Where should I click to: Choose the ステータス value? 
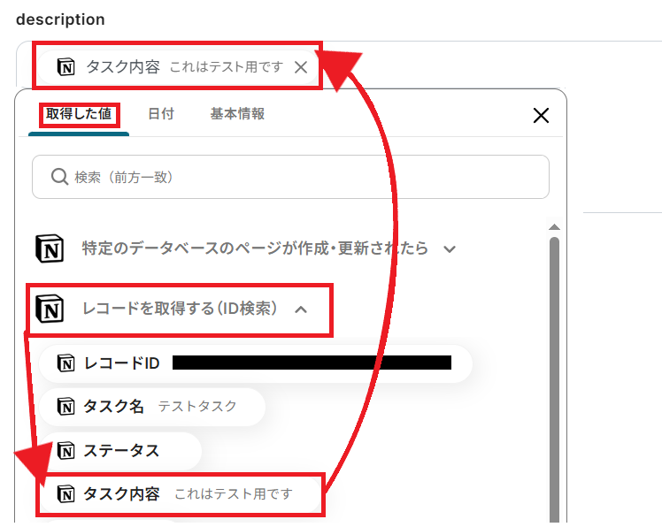pos(119,451)
